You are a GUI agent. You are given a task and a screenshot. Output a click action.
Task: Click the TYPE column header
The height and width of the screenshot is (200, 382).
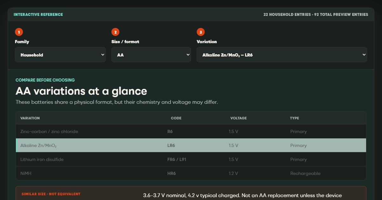click(x=294, y=118)
